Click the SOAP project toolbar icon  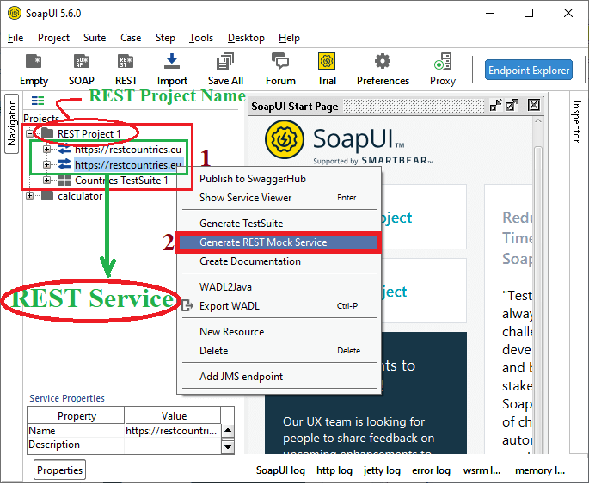[x=82, y=70]
